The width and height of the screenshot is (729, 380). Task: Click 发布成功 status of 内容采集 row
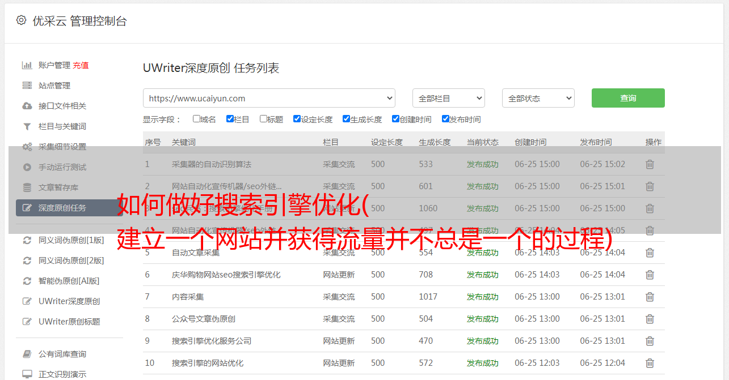[483, 297]
